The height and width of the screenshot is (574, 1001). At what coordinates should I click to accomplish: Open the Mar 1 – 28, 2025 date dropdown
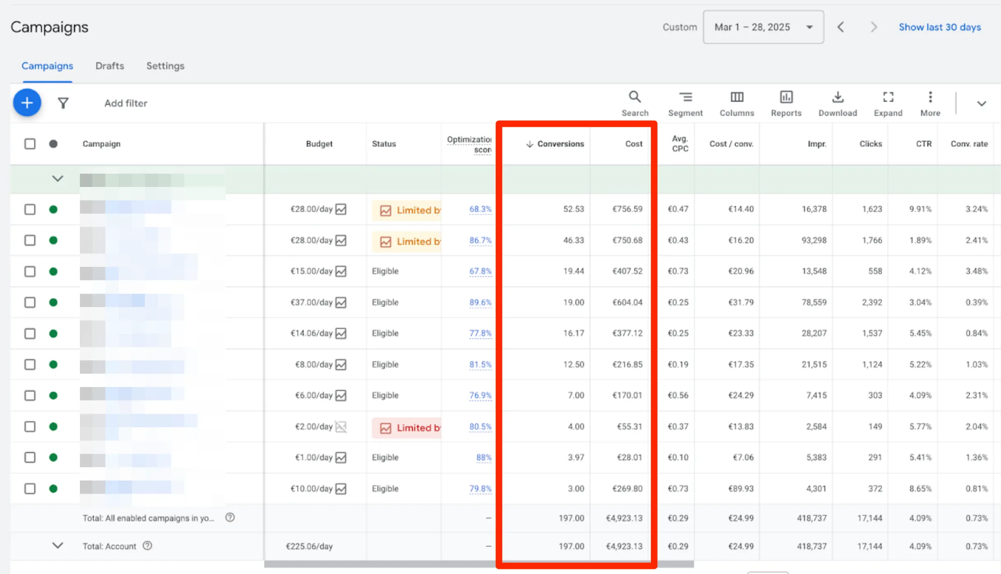click(x=763, y=27)
